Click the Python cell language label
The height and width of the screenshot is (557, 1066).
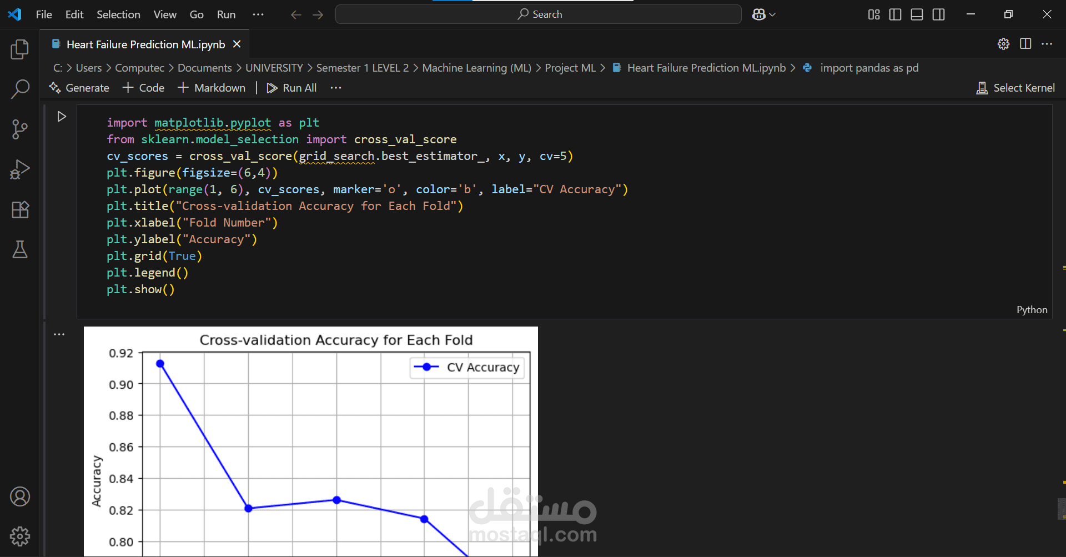tap(1032, 310)
